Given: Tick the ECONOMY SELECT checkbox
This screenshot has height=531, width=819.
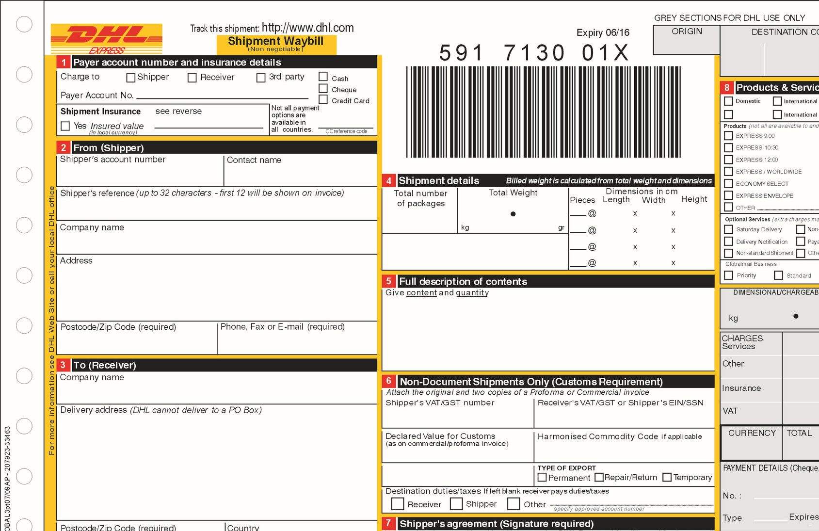Looking at the screenshot, I should point(728,184).
